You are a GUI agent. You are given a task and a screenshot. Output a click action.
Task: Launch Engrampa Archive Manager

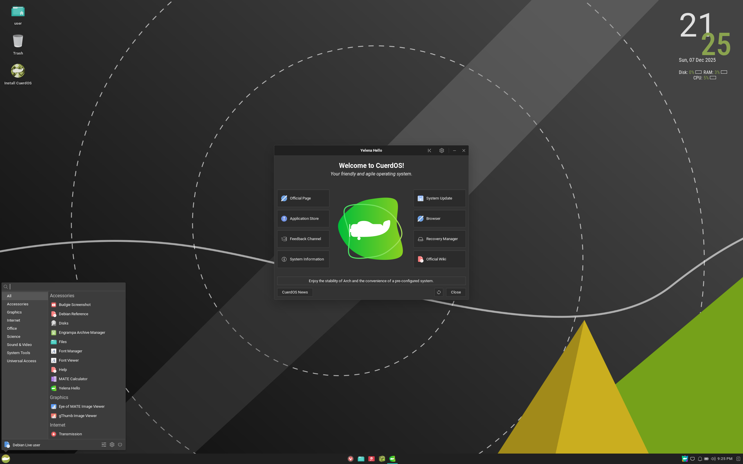click(x=86, y=332)
